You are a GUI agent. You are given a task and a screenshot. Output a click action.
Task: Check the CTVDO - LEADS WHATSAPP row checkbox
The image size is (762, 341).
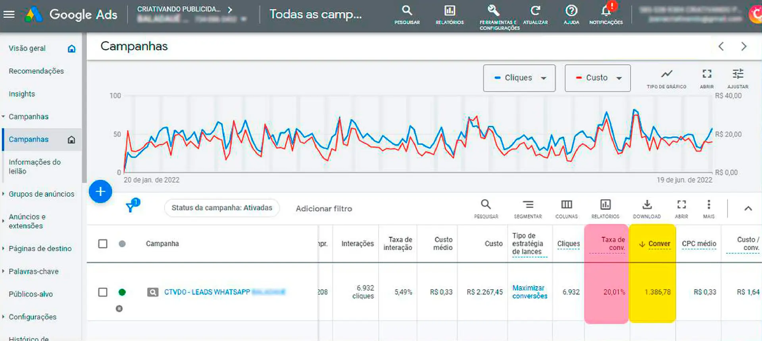coord(103,292)
